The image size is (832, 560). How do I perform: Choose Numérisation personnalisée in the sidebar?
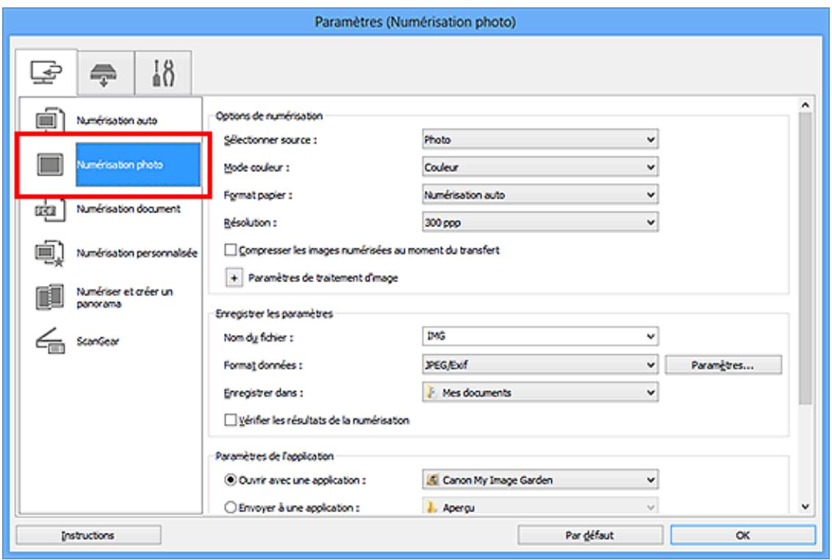pos(137,254)
